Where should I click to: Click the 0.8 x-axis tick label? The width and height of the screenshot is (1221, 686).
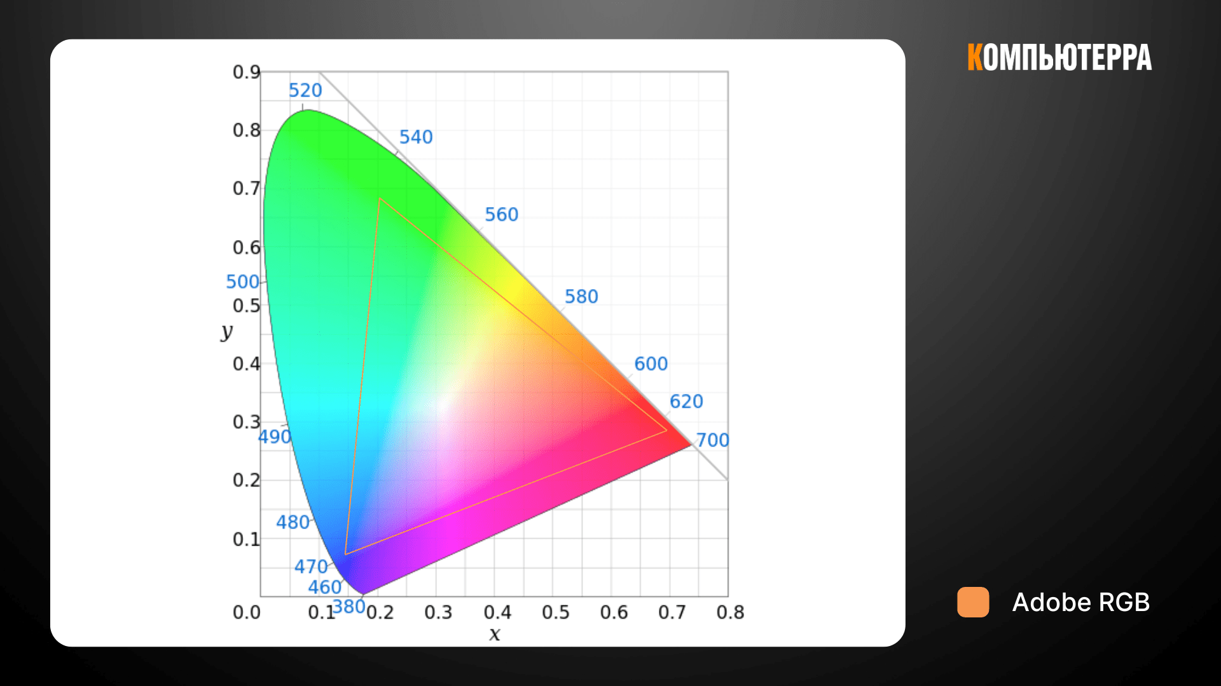pos(730,612)
